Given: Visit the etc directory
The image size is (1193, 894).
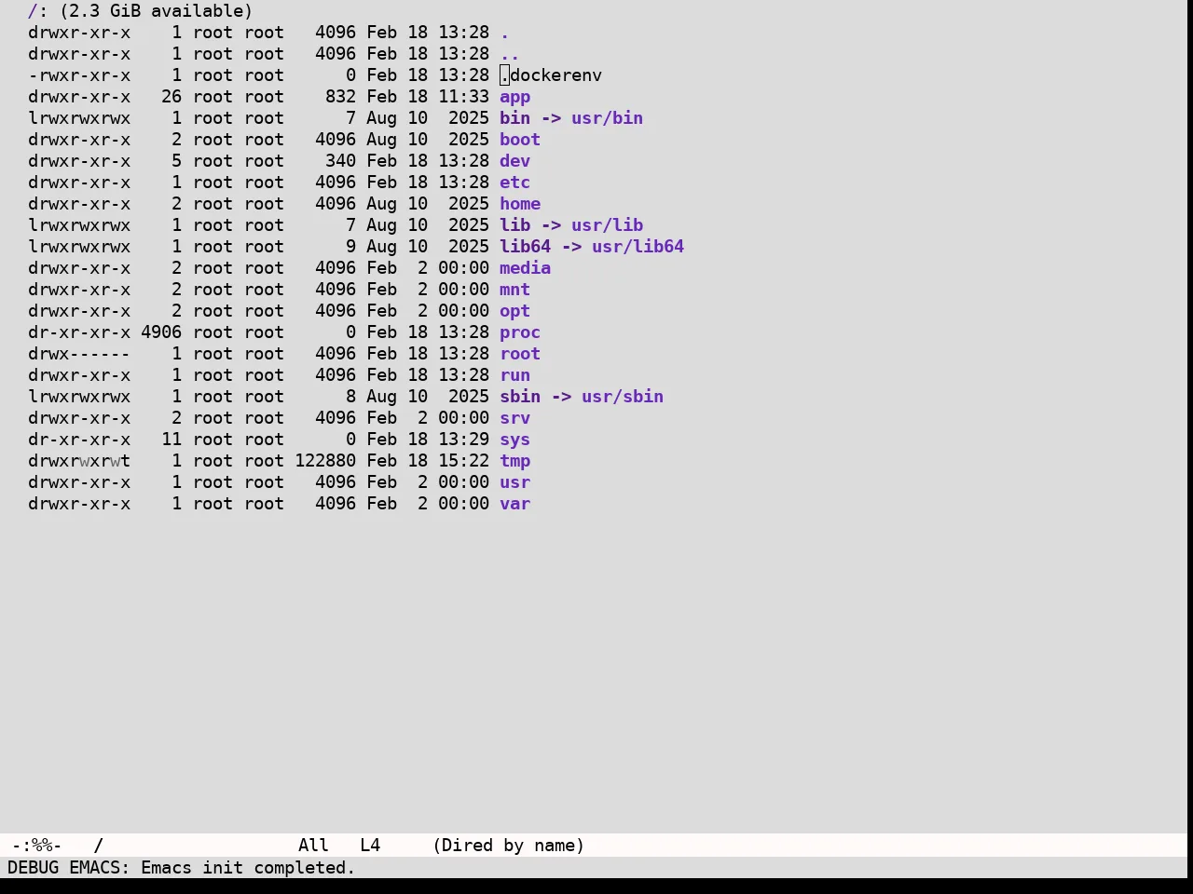Looking at the screenshot, I should pyautogui.click(x=514, y=183).
